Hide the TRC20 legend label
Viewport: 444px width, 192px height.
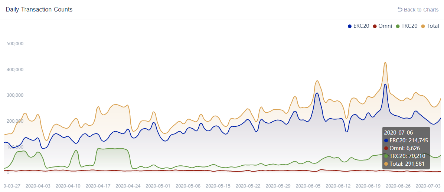[x=409, y=26]
